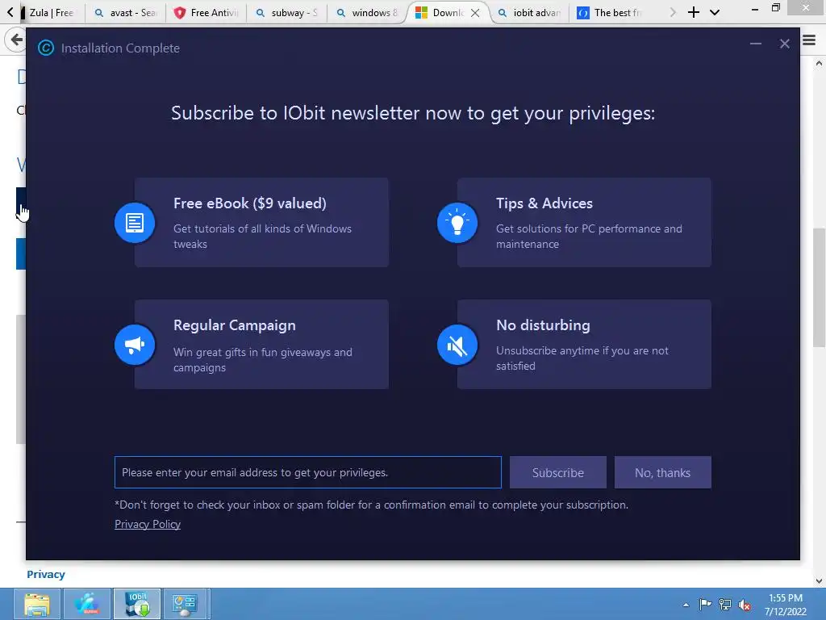Open the control panel taskbar icon
Screen dimensions: 826x620
(186, 604)
